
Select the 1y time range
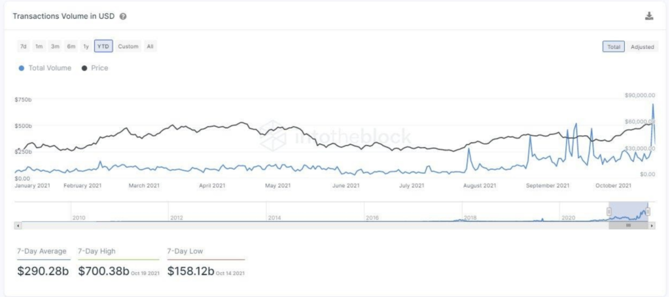coord(86,46)
